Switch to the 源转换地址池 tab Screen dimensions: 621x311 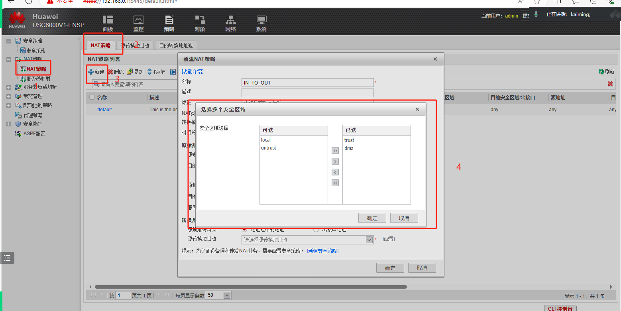tap(135, 45)
